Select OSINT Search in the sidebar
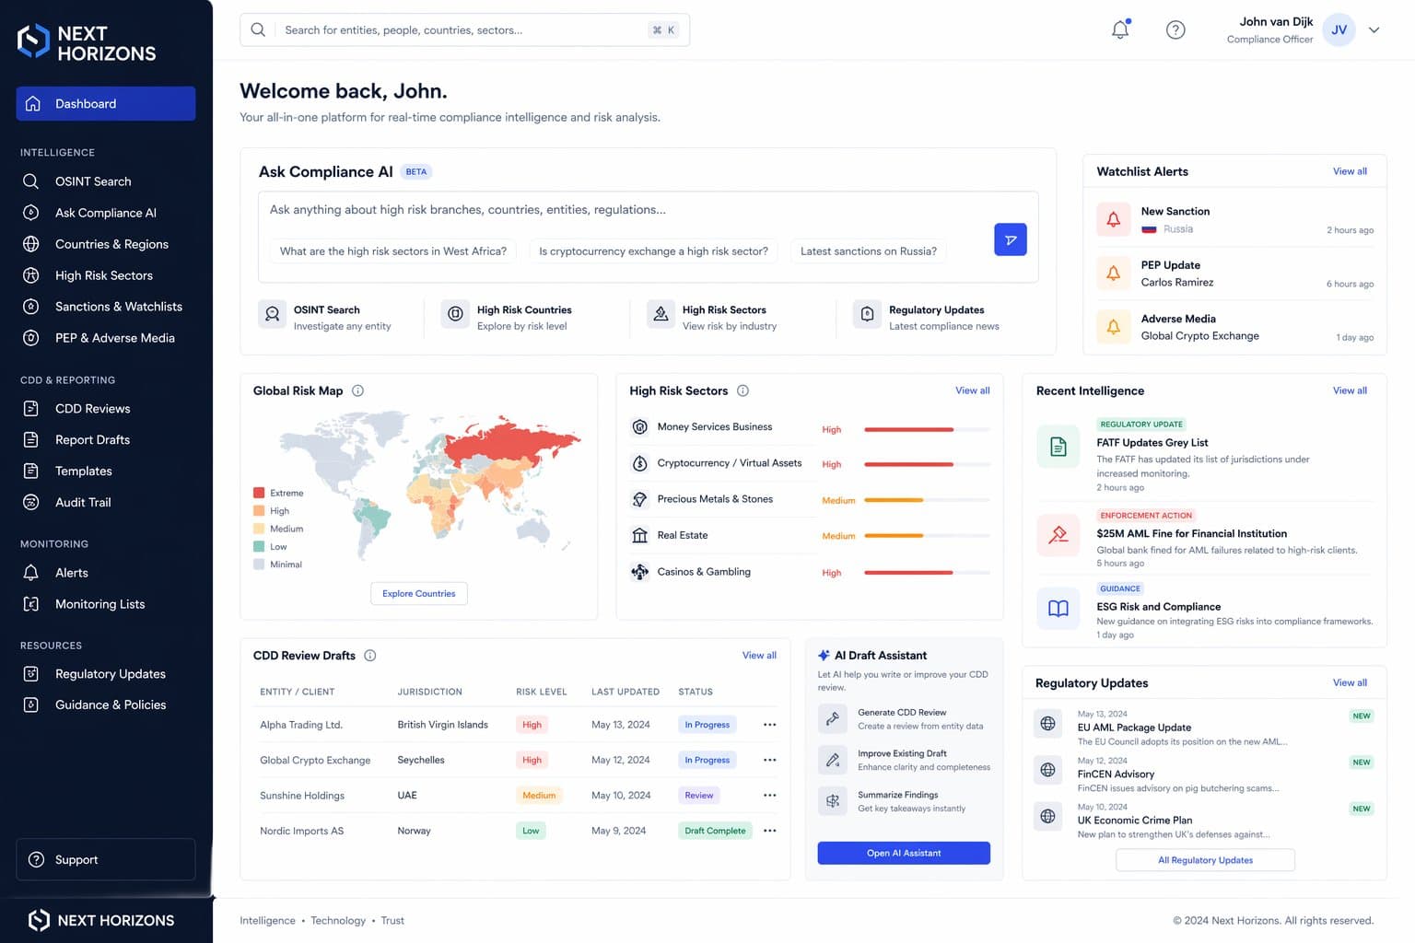The image size is (1415, 943). 92,181
